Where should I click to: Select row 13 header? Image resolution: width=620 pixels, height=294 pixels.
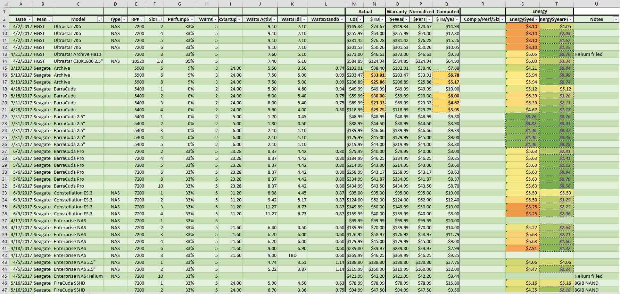pyautogui.click(x=4, y=54)
